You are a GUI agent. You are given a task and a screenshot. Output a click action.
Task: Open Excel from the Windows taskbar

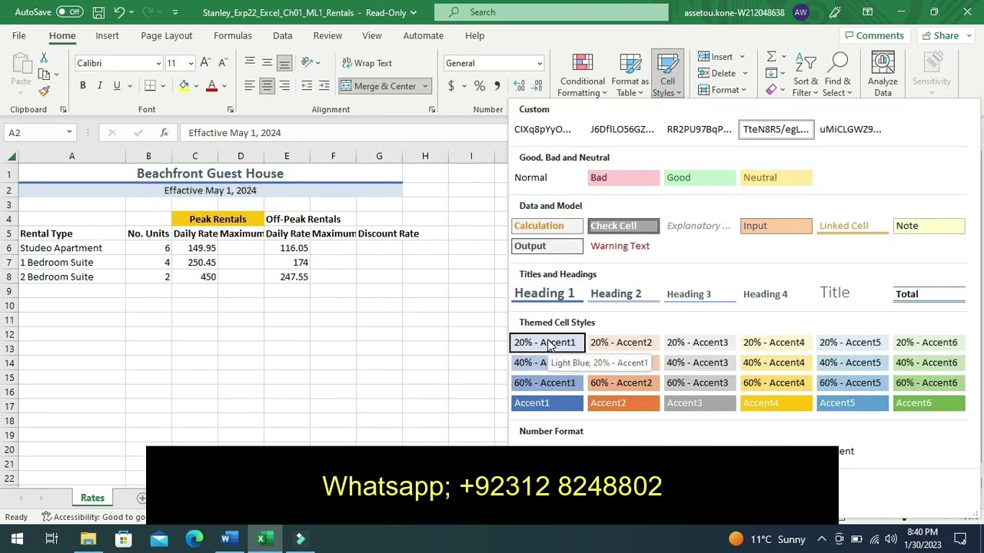click(x=265, y=538)
